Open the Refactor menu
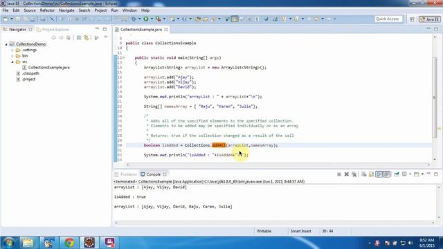The width and height of the screenshot is (443, 249). click(x=47, y=10)
